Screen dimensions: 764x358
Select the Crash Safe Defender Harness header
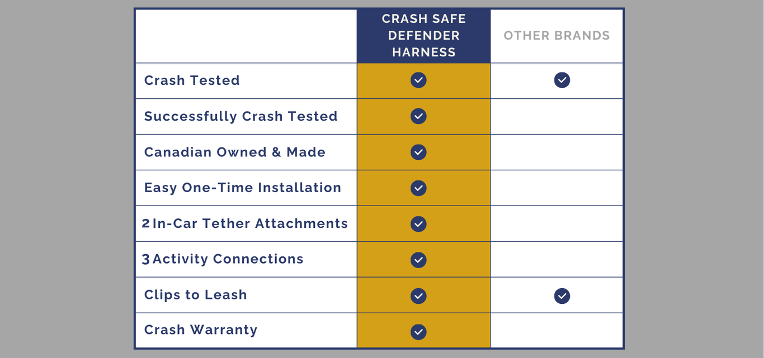423,36
